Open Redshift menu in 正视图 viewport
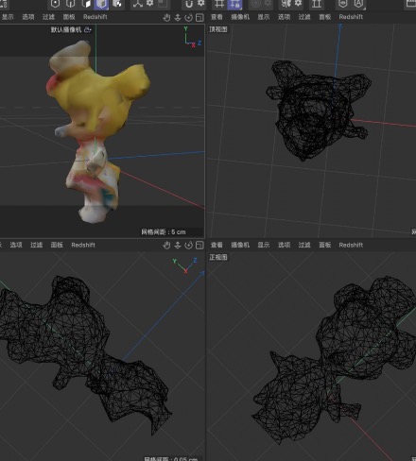 pyautogui.click(x=351, y=245)
